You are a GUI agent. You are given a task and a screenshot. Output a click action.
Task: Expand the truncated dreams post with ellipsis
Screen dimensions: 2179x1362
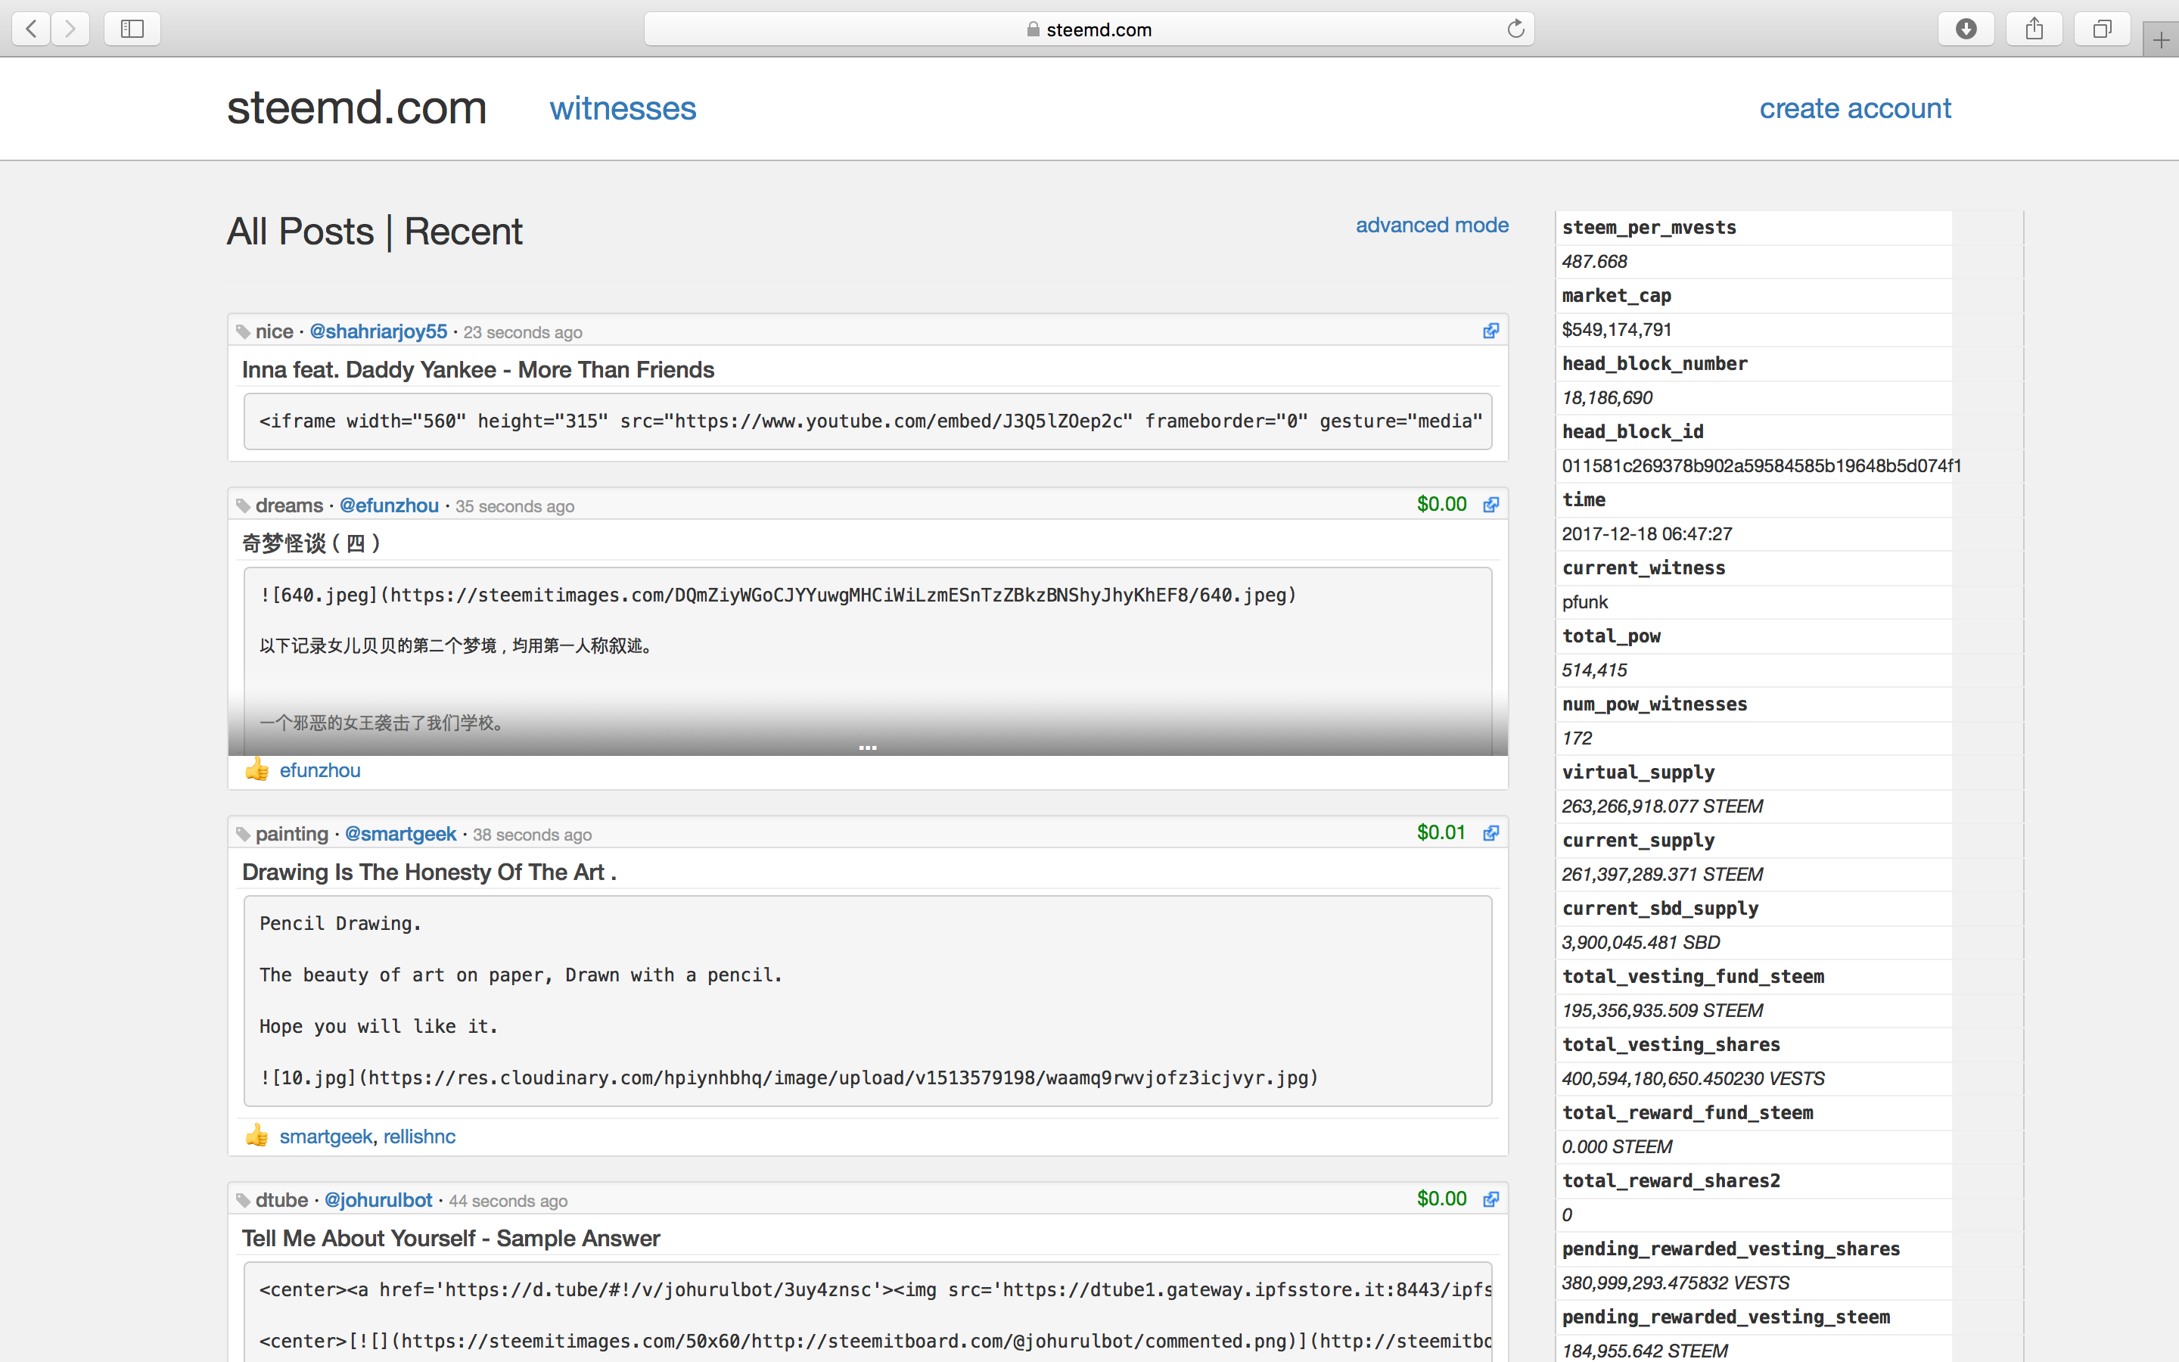point(867,747)
